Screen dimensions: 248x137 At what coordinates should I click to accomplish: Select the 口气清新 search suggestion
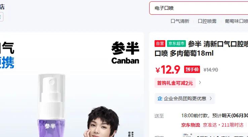tap(180, 21)
